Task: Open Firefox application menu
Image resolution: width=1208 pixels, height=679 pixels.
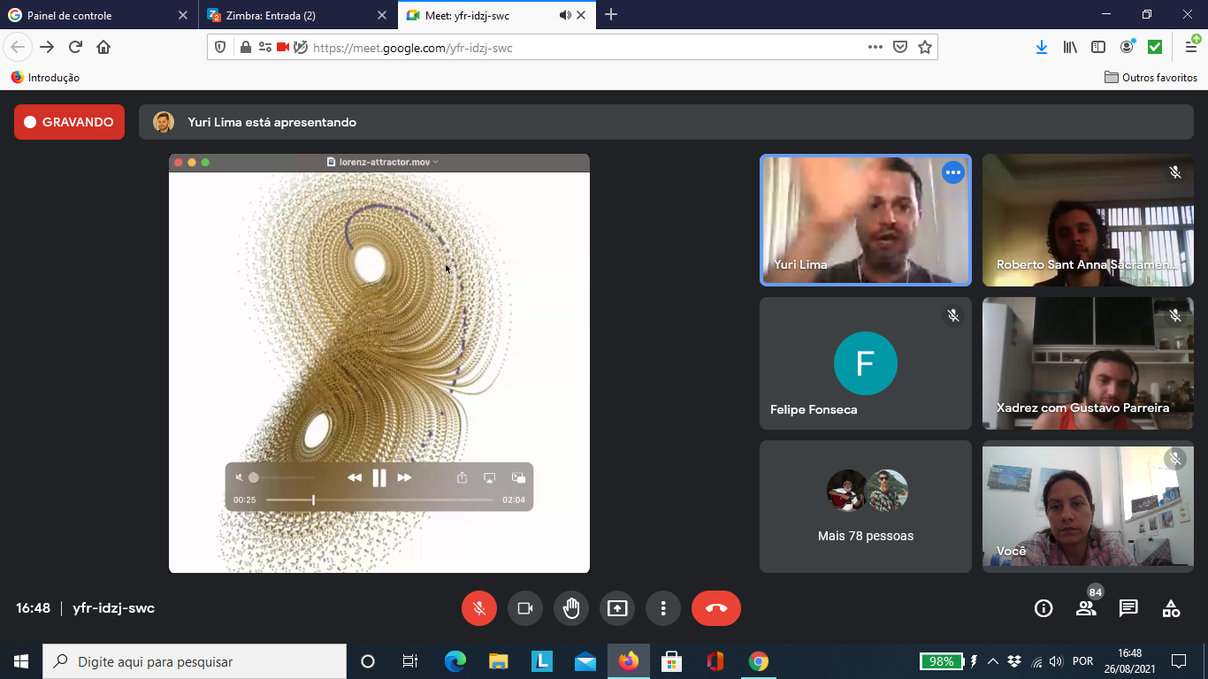Action: click(x=1191, y=47)
